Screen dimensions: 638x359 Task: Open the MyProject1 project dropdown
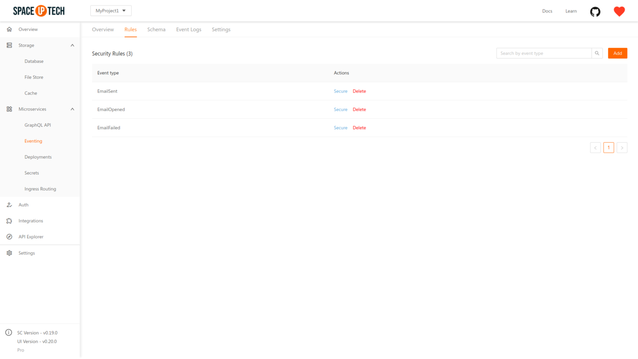[111, 11]
